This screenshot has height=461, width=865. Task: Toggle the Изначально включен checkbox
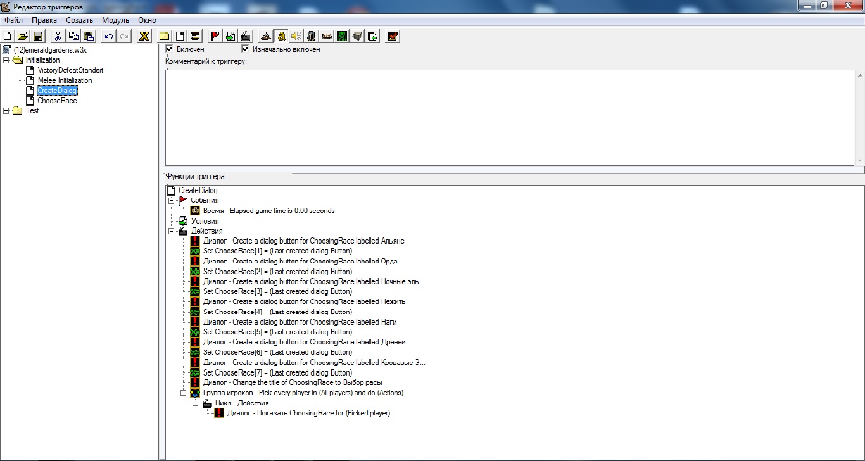point(245,49)
